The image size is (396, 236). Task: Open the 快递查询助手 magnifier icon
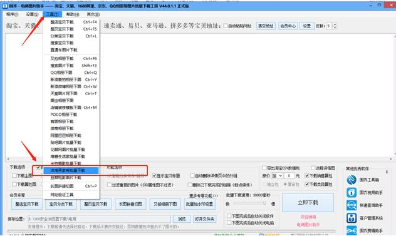[x=352, y=205]
